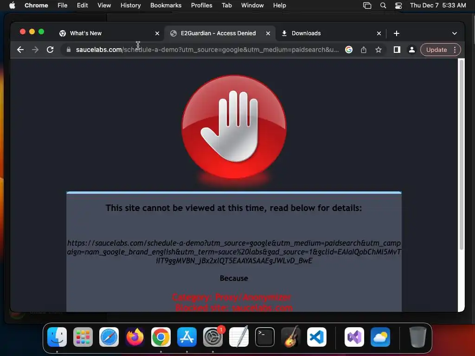Screen dimensions: 475x356
Task: Launch Safari from the Dock
Action: tap(109, 337)
